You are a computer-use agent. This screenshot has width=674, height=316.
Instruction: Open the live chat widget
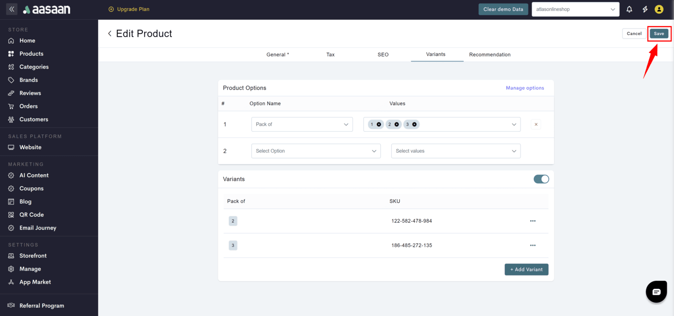[x=656, y=292]
